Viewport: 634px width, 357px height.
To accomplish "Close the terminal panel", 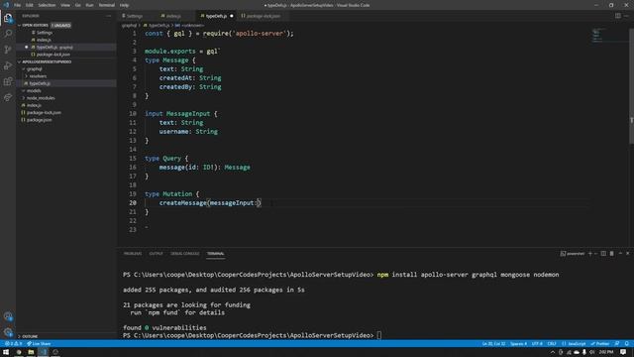I will click(x=627, y=254).
